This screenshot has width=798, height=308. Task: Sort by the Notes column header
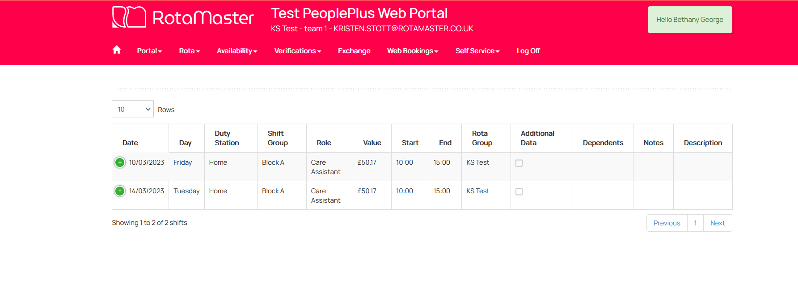pos(653,138)
